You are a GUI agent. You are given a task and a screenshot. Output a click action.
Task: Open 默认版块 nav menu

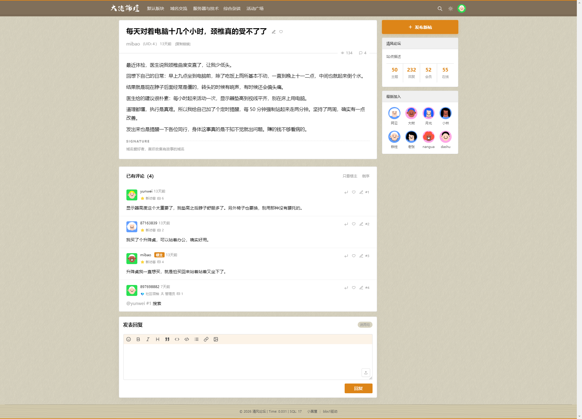[x=156, y=8]
